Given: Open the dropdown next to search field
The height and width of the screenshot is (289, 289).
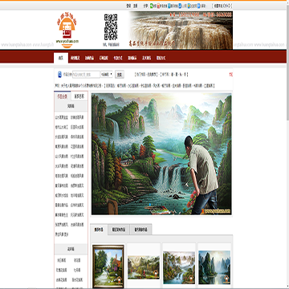Looking at the screenshot, I should (107, 75).
